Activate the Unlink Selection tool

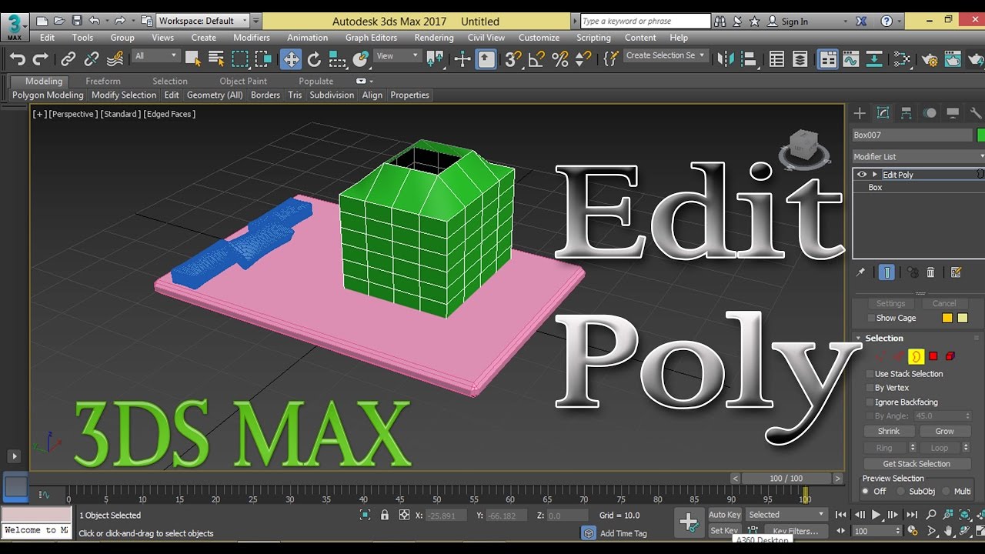click(92, 58)
